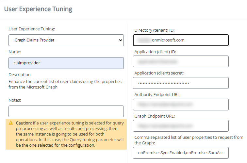Image resolution: width=247 pixels, height=163 pixels.
Task: Click the yellow caution message text
Action: click(69, 134)
